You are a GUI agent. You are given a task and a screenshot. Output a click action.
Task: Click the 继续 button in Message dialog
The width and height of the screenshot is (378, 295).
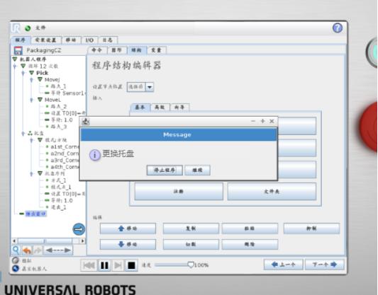[x=197, y=170]
